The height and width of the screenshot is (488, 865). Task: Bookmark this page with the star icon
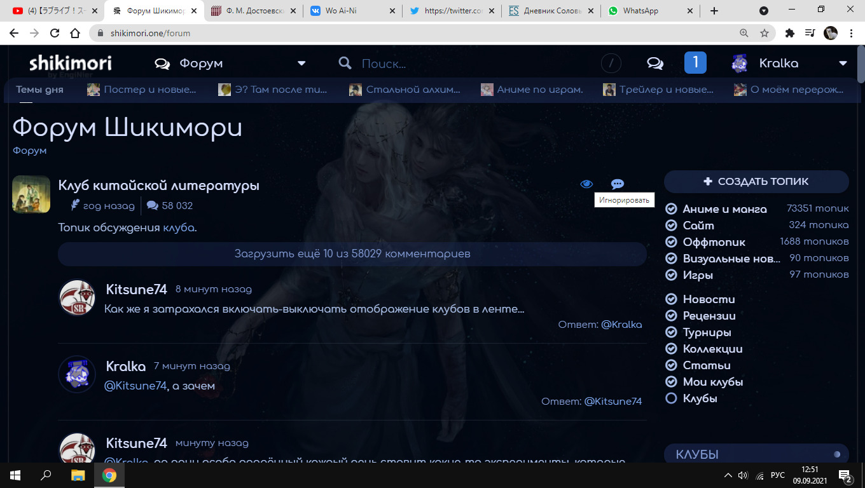(x=765, y=33)
